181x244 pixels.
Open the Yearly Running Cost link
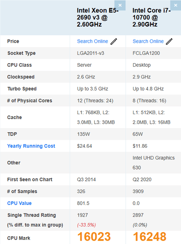point(31,146)
